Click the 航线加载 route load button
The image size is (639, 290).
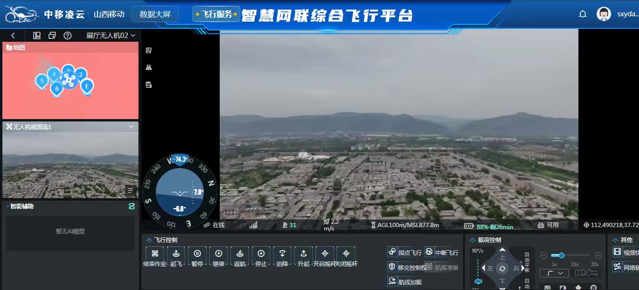tap(404, 282)
